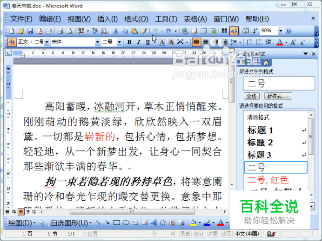This screenshot has width=322, height=241.
Task: Apply character shading to text
Action: (x=171, y=42)
